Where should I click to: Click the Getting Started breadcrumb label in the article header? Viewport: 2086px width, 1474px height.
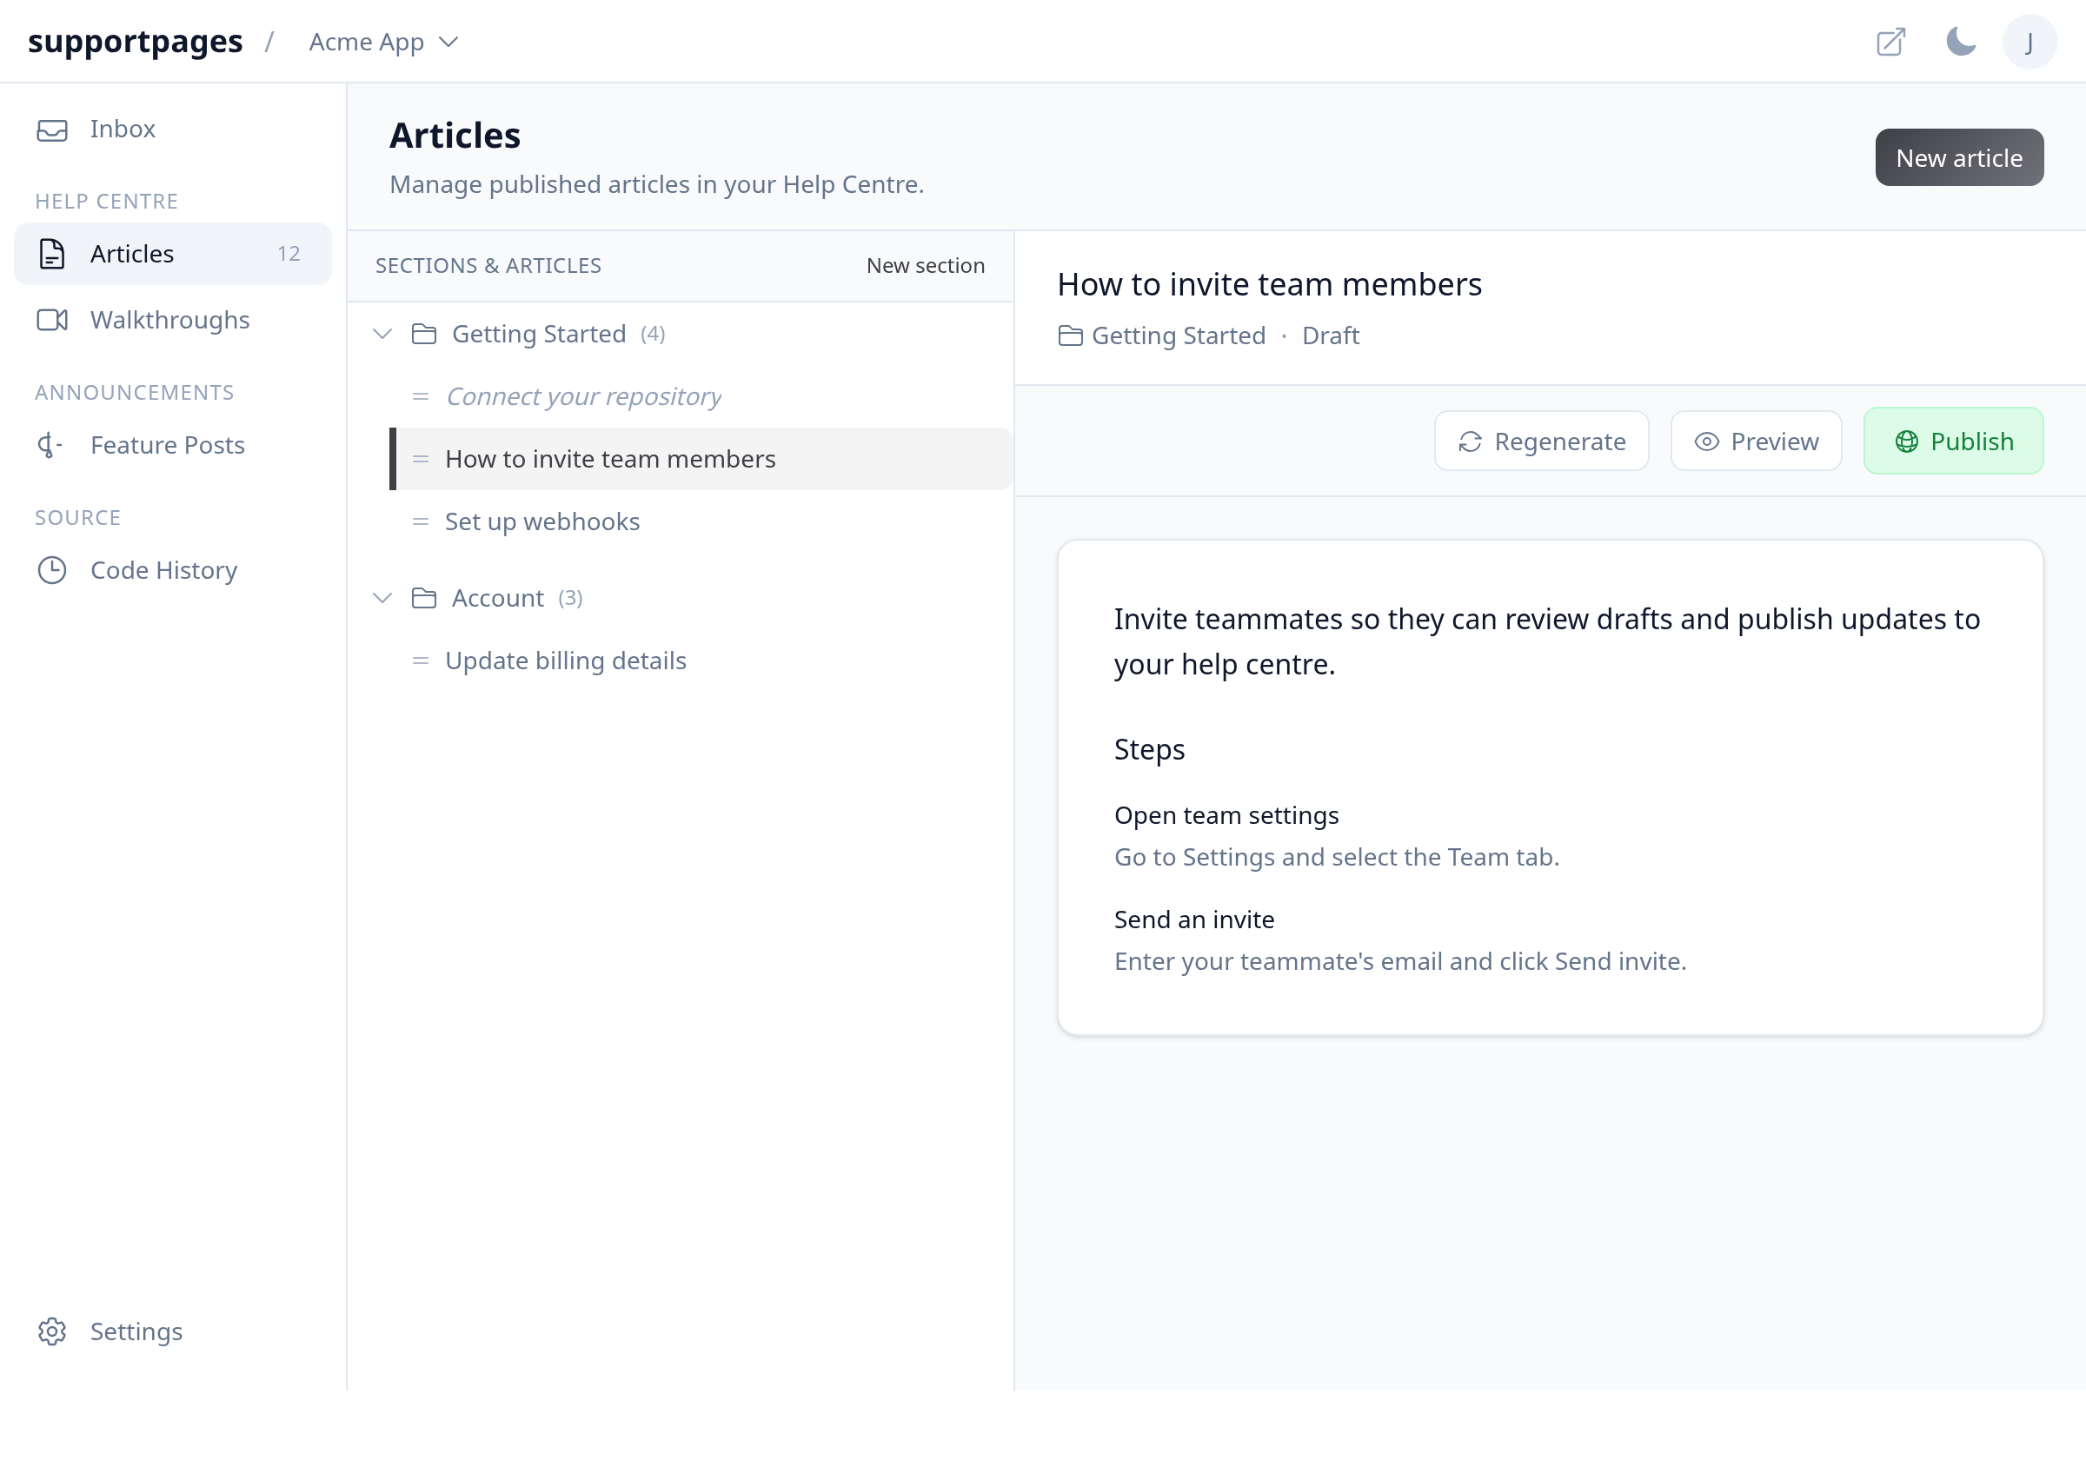[1179, 336]
